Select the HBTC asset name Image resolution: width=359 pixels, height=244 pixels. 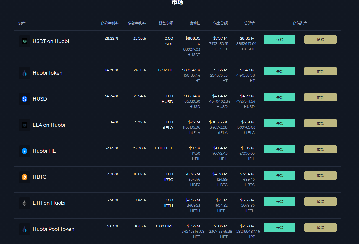(39, 177)
